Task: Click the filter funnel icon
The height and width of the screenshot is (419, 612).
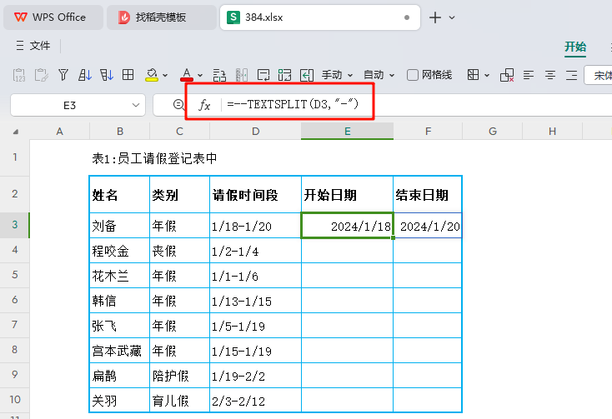Action: coord(63,74)
